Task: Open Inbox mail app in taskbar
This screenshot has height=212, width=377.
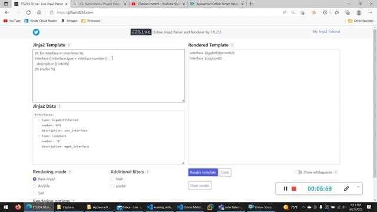Action: pyautogui.click(x=130, y=207)
